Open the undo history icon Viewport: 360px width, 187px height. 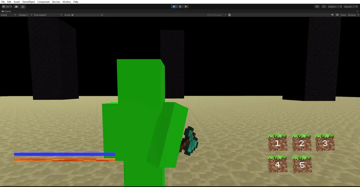click(x=317, y=7)
